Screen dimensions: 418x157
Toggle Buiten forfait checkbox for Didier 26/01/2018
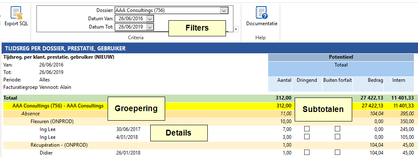point(337,152)
